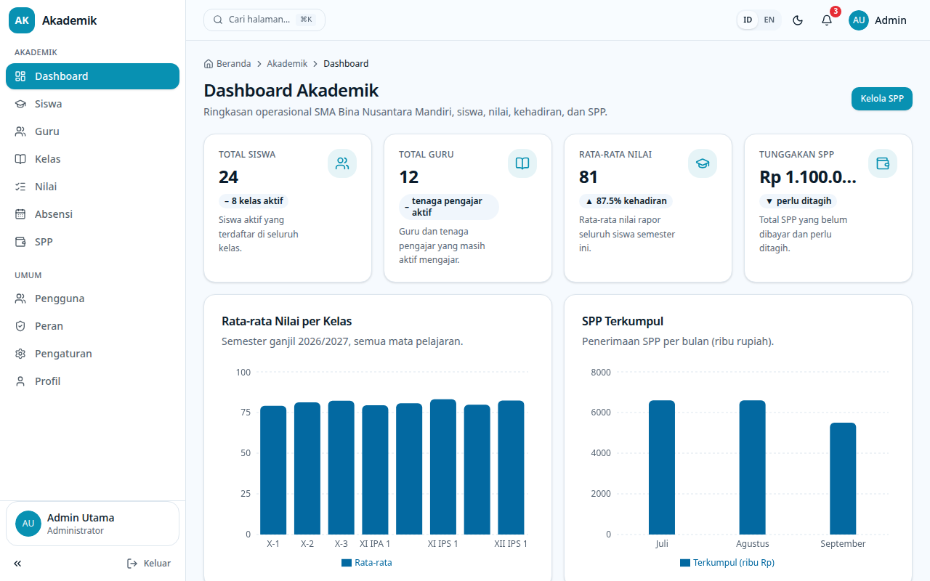The image size is (930, 581).
Task: Open notifications bell with 3 badge
Action: pyautogui.click(x=827, y=20)
